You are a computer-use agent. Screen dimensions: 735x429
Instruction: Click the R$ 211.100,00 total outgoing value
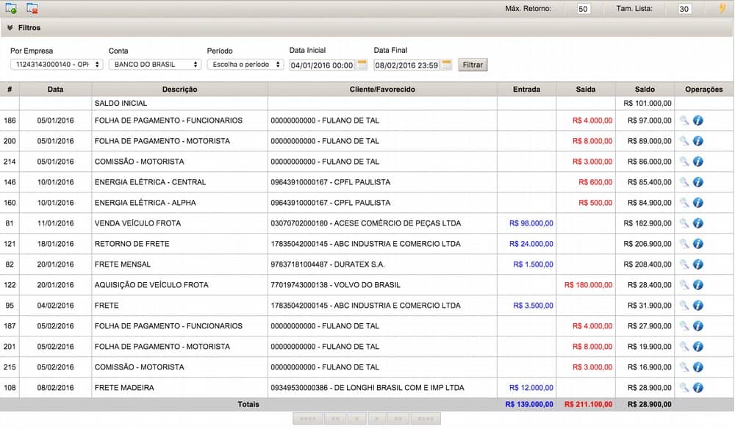click(588, 404)
